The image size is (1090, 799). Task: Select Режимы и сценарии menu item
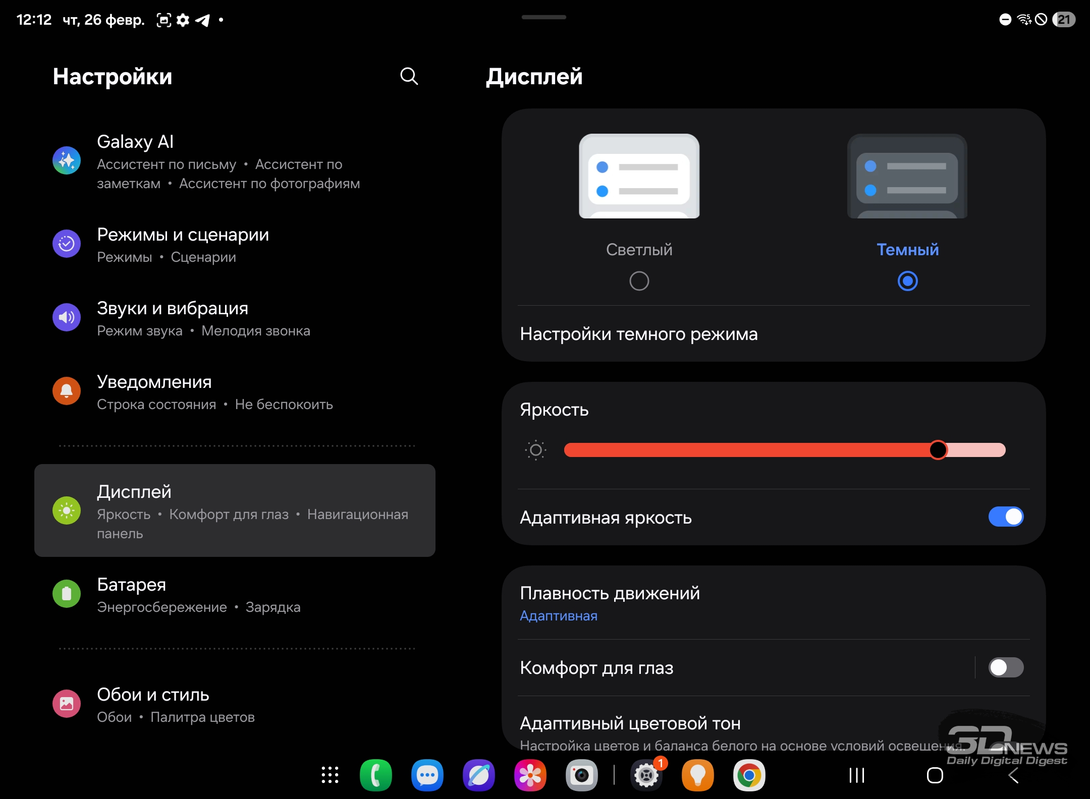(183, 245)
